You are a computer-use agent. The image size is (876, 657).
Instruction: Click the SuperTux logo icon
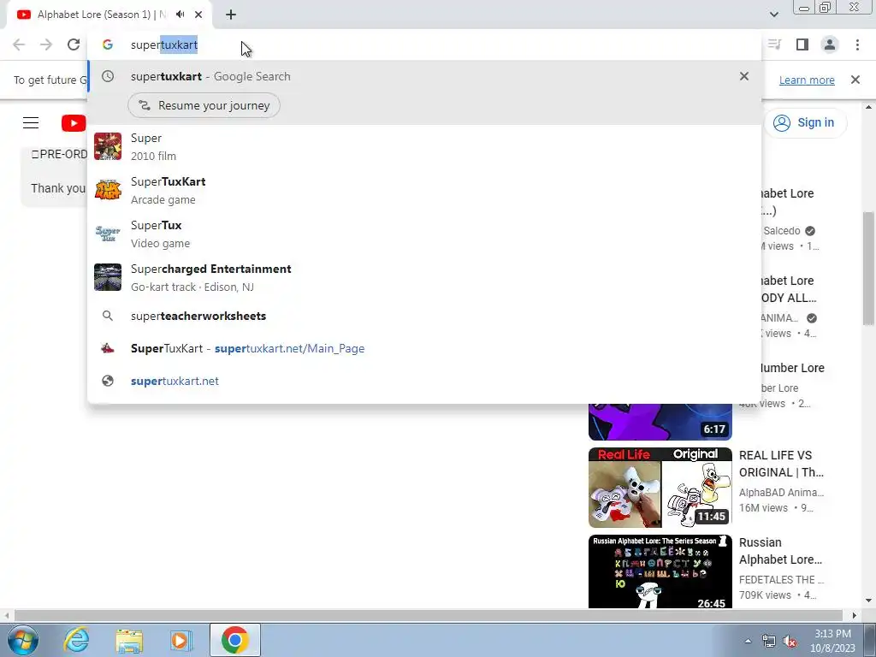(108, 234)
